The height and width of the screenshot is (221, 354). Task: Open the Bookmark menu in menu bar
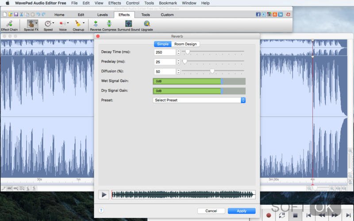click(x=168, y=3)
